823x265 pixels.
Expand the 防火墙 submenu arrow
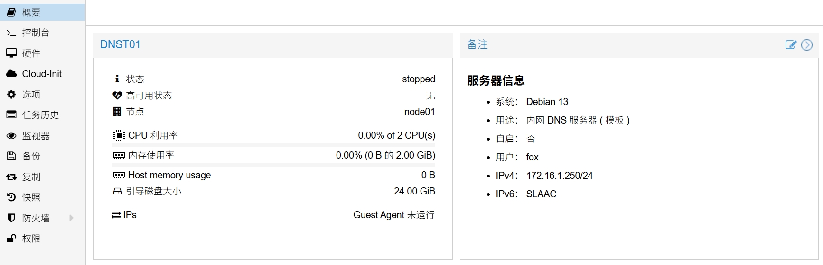(71, 218)
